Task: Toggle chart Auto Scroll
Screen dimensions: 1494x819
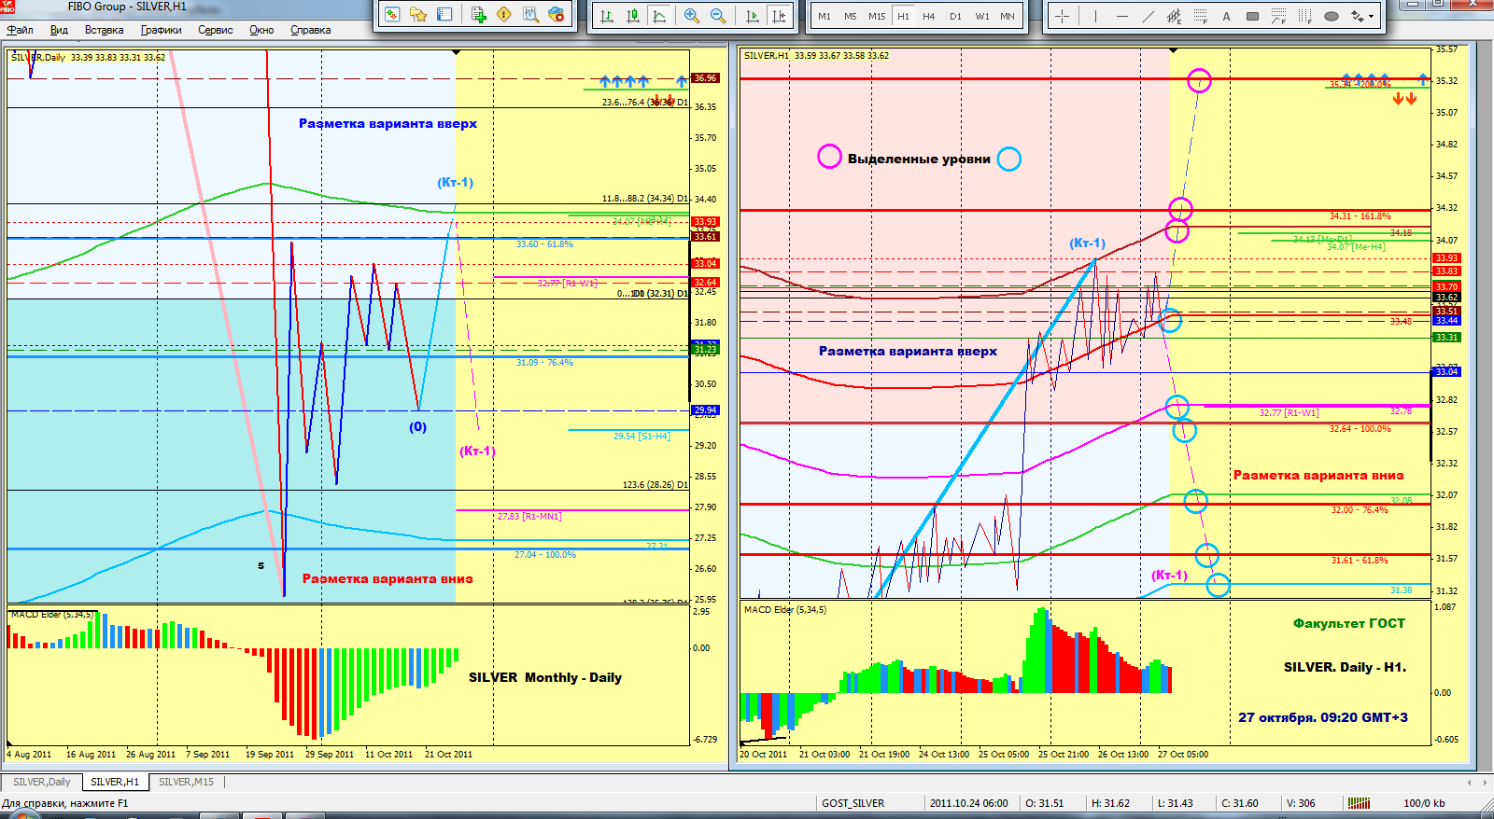Action: [753, 16]
